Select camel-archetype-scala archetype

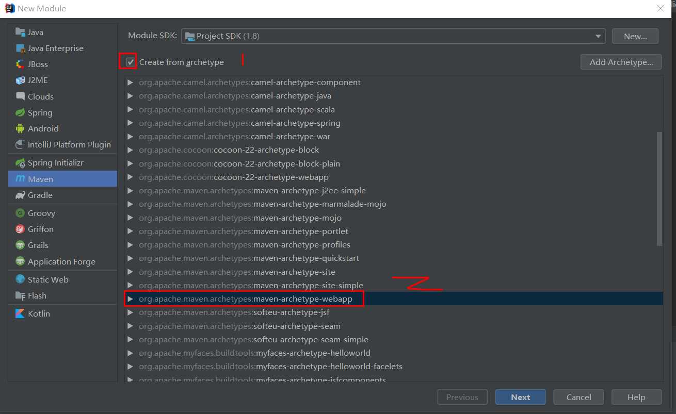pos(394,109)
